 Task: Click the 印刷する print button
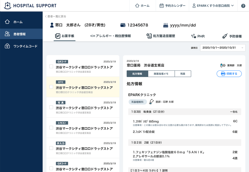tap(229, 74)
